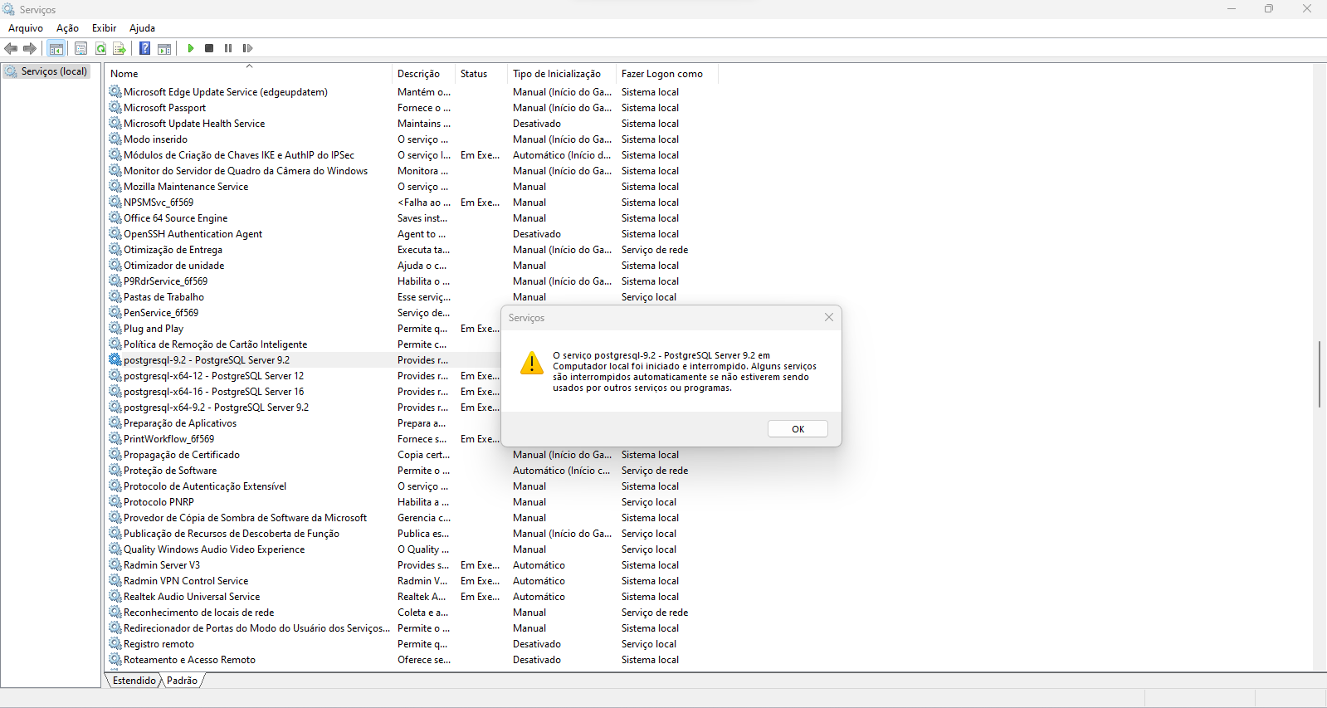Click the vertical scrollbar thumb
The height and width of the screenshot is (708, 1327).
1319,374
